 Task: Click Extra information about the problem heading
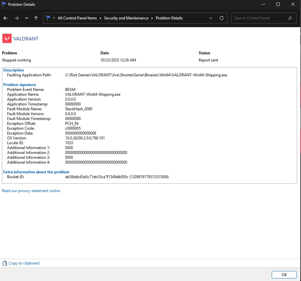[36, 172]
